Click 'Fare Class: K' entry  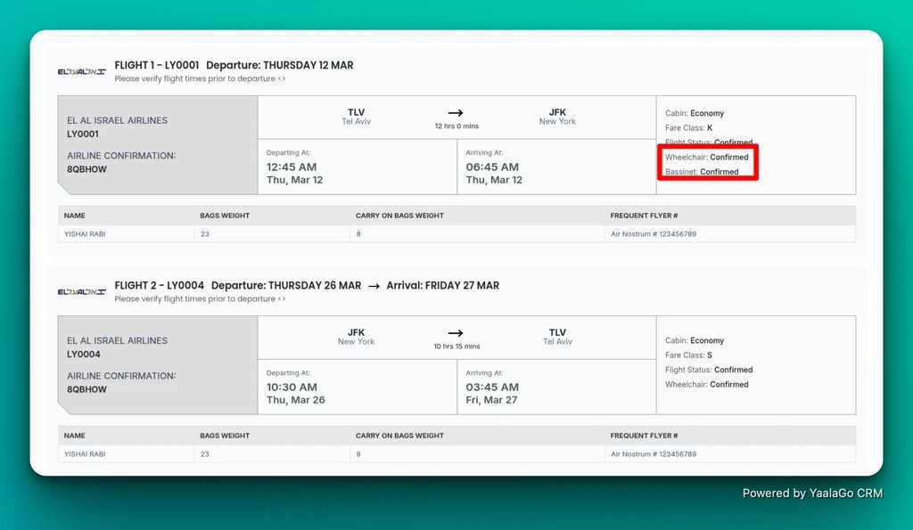(x=689, y=128)
